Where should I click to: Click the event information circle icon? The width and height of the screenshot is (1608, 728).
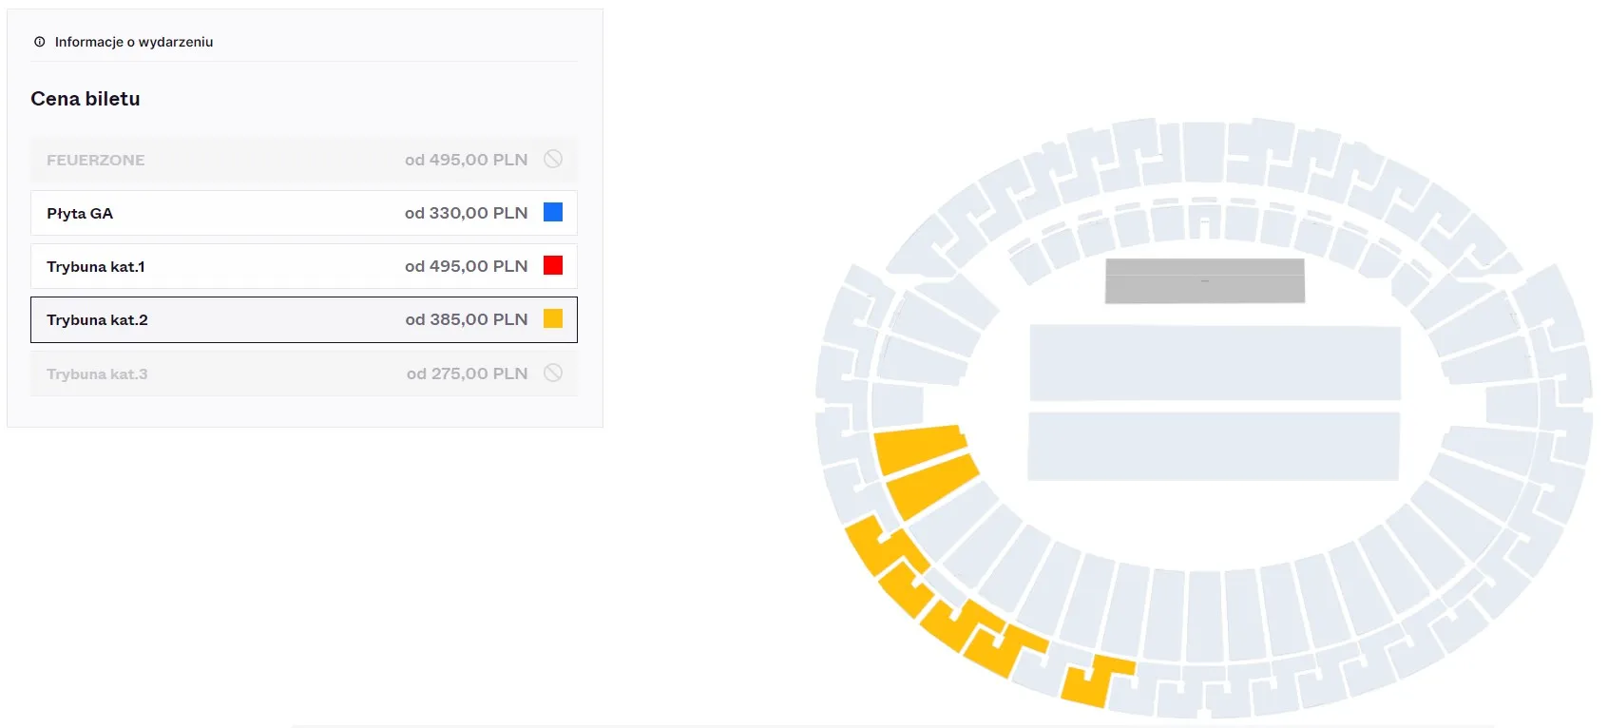point(39,42)
